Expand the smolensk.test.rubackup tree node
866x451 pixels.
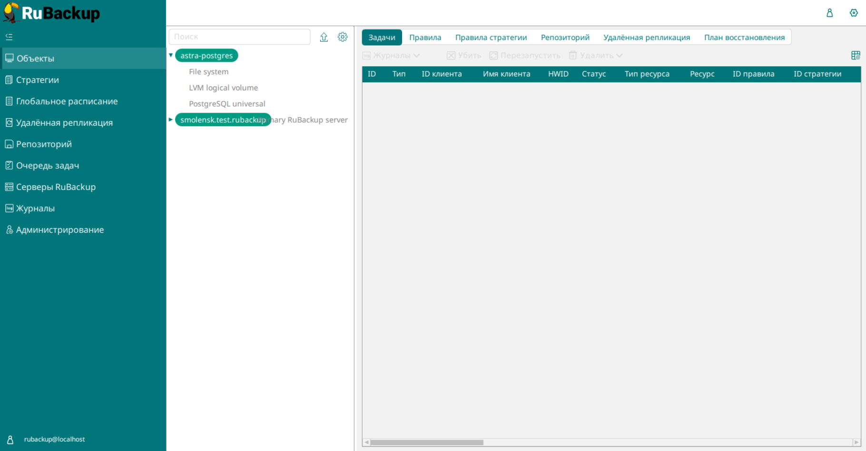[171, 120]
